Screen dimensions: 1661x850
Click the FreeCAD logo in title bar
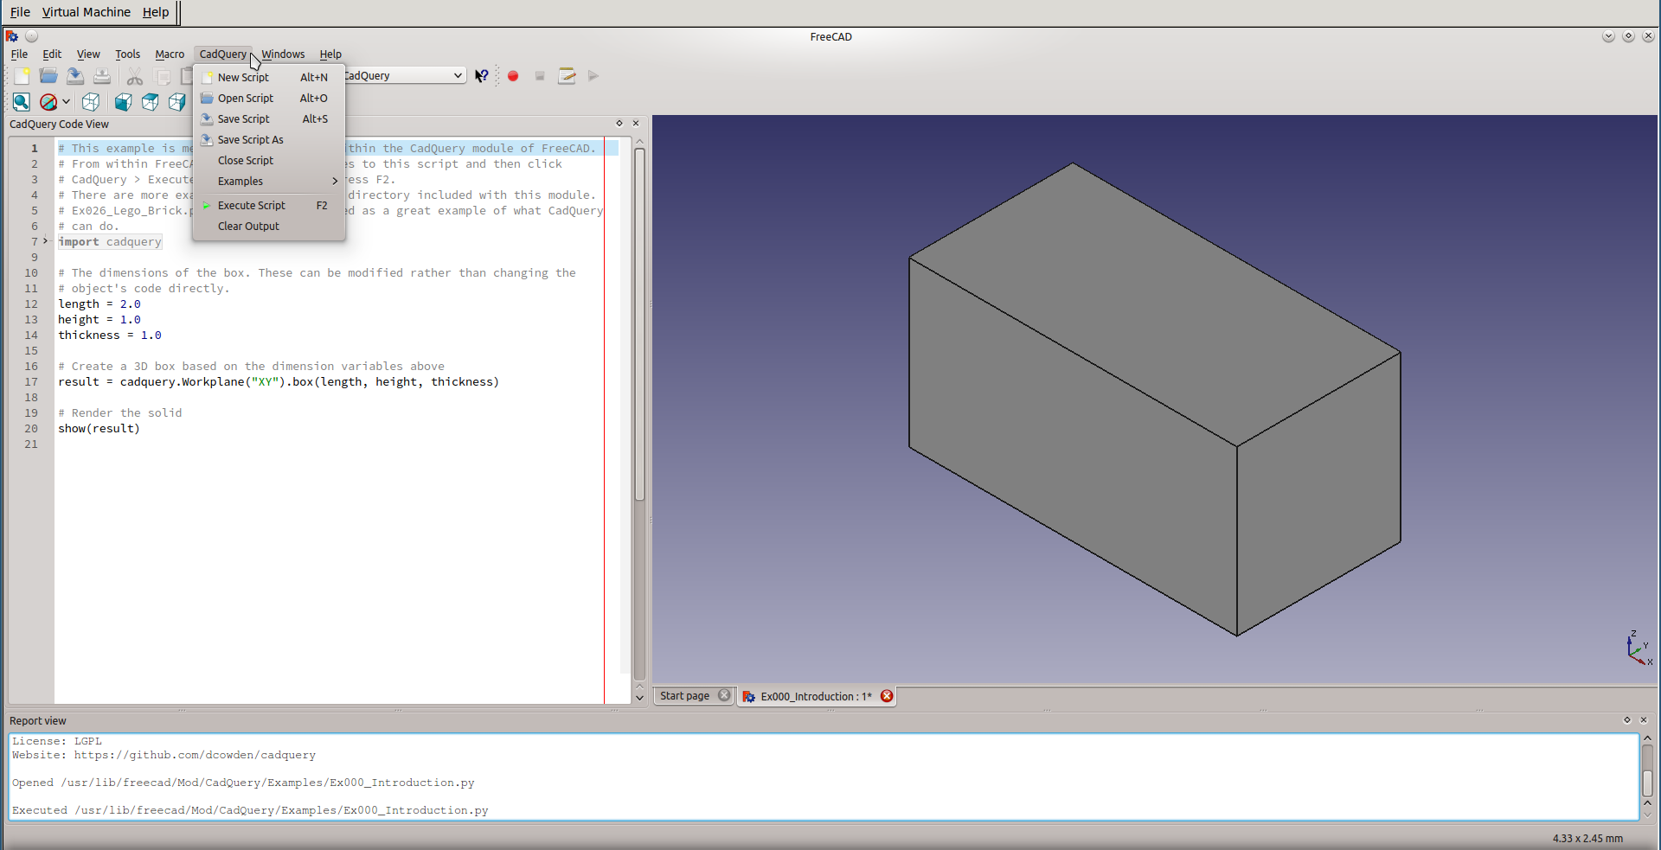pos(12,36)
